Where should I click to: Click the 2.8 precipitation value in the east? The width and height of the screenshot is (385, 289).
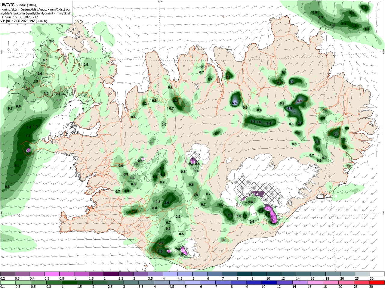pos(336,134)
